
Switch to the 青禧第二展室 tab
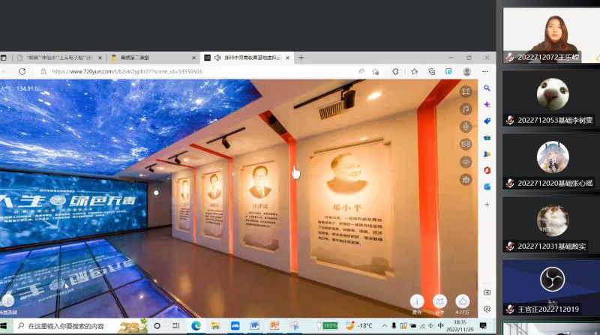150,57
